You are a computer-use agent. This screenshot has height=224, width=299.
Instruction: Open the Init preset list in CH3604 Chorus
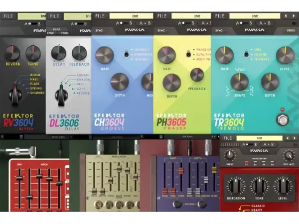coord(131,16)
